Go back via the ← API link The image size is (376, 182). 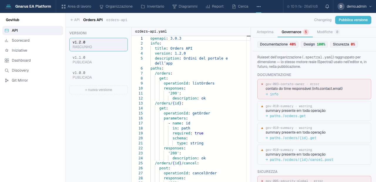[x=75, y=20]
